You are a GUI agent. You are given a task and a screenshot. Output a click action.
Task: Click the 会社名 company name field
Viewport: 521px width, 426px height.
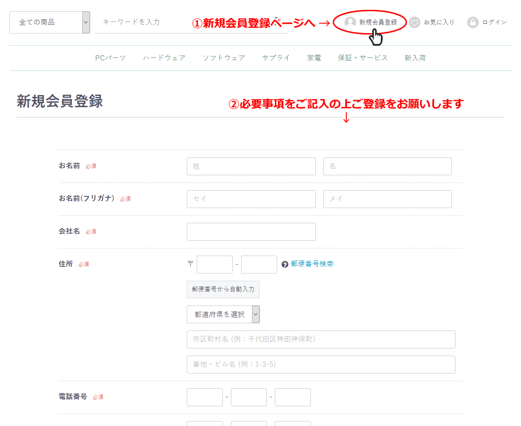(x=251, y=232)
